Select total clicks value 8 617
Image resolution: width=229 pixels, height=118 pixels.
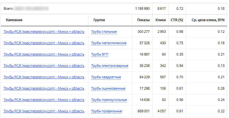(161, 9)
